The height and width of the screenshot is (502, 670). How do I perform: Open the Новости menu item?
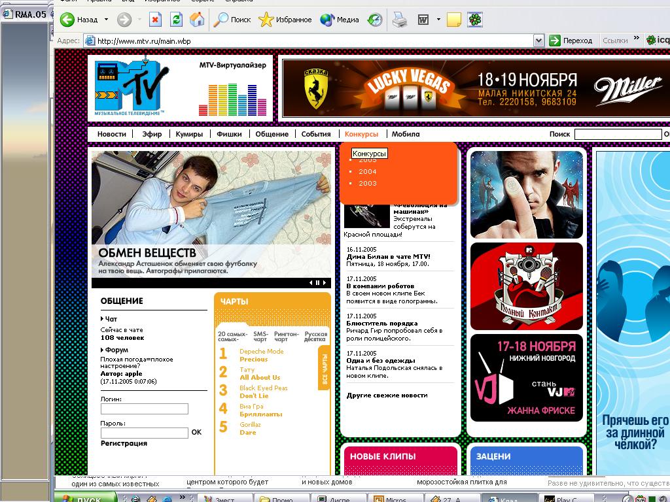111,134
